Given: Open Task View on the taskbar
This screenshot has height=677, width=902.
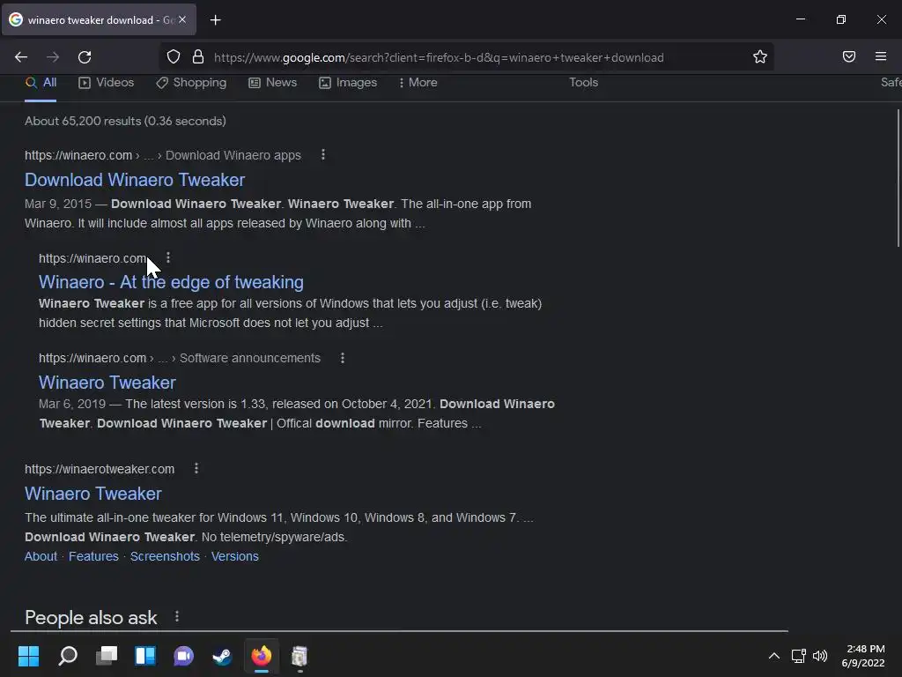Looking at the screenshot, I should 107,656.
